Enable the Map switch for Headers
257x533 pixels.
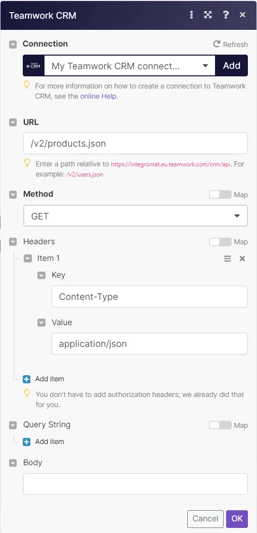[x=220, y=242]
